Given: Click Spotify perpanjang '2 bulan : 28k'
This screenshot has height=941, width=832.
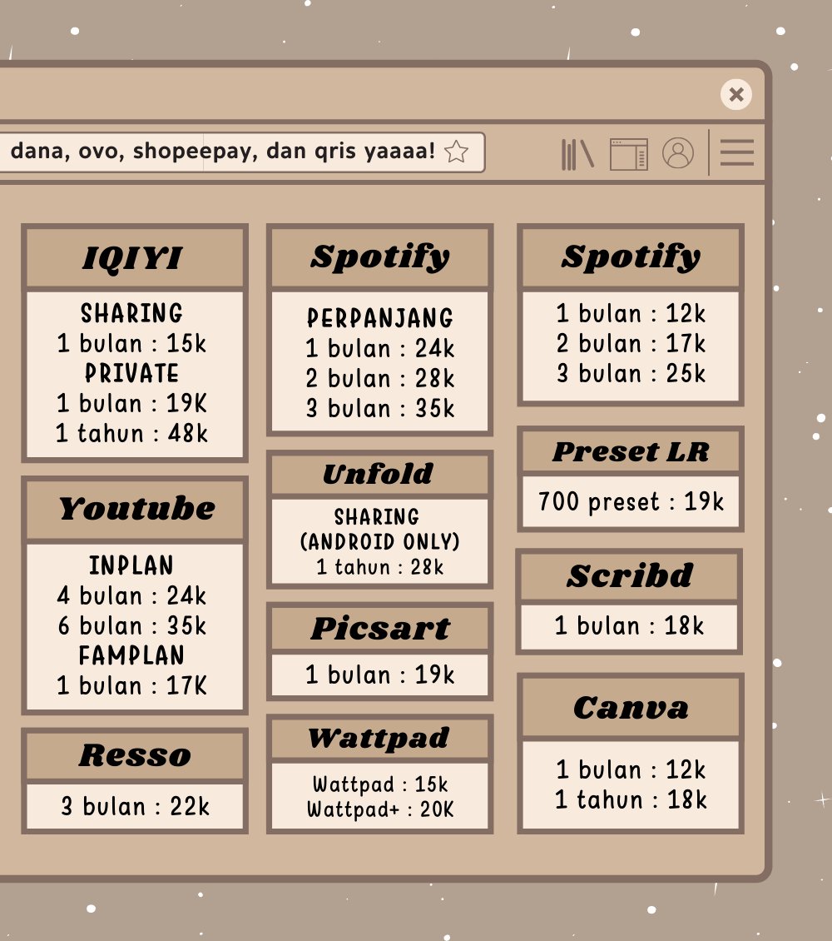Looking at the screenshot, I should 380,378.
